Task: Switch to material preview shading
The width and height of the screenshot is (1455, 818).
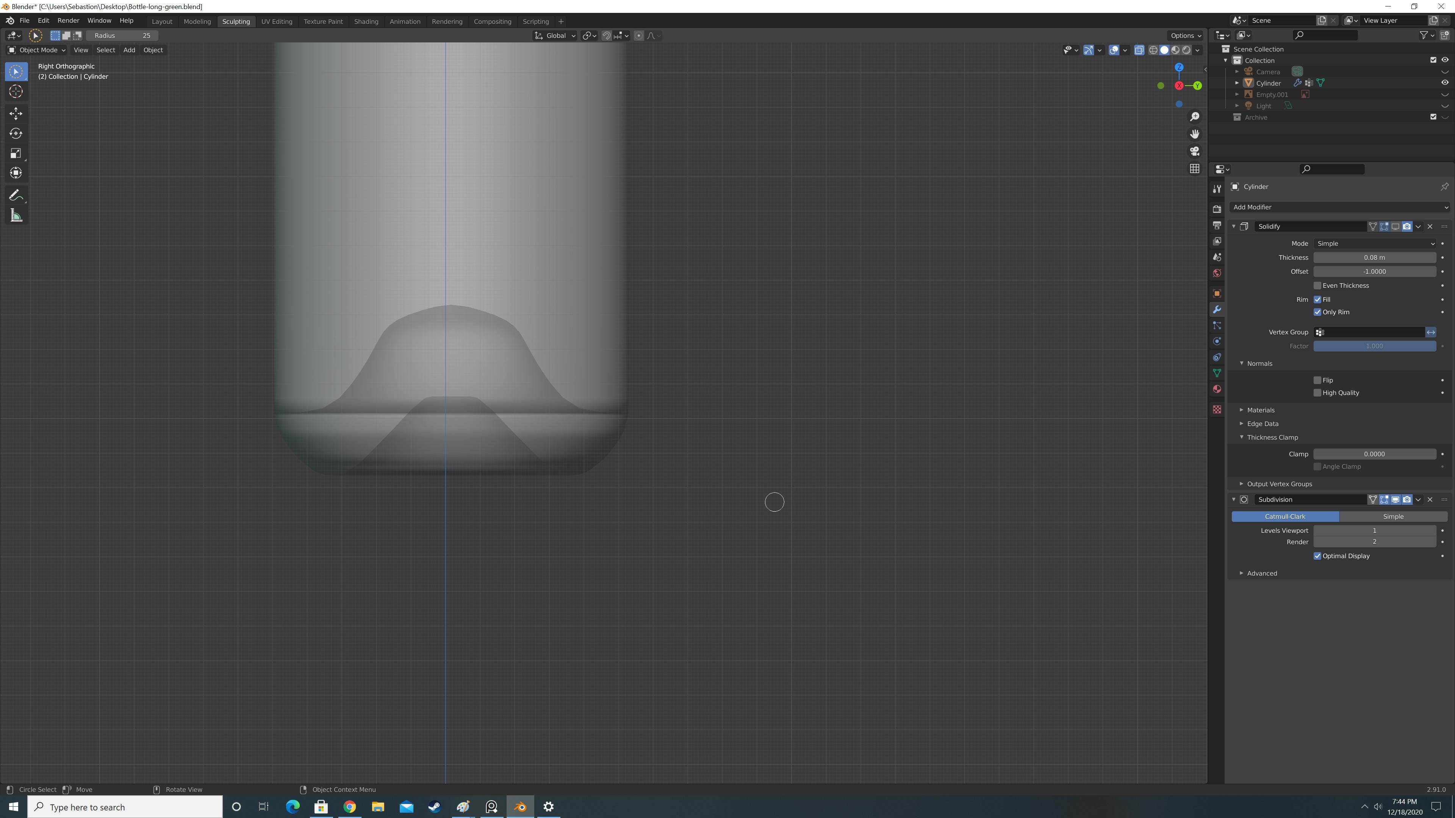Action: (1175, 50)
